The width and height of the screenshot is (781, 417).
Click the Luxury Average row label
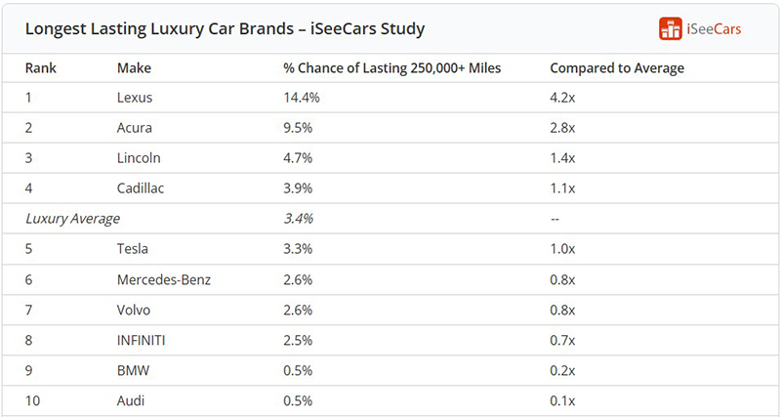point(72,219)
